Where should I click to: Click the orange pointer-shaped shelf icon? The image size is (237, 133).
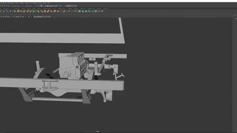(x=38, y=11)
